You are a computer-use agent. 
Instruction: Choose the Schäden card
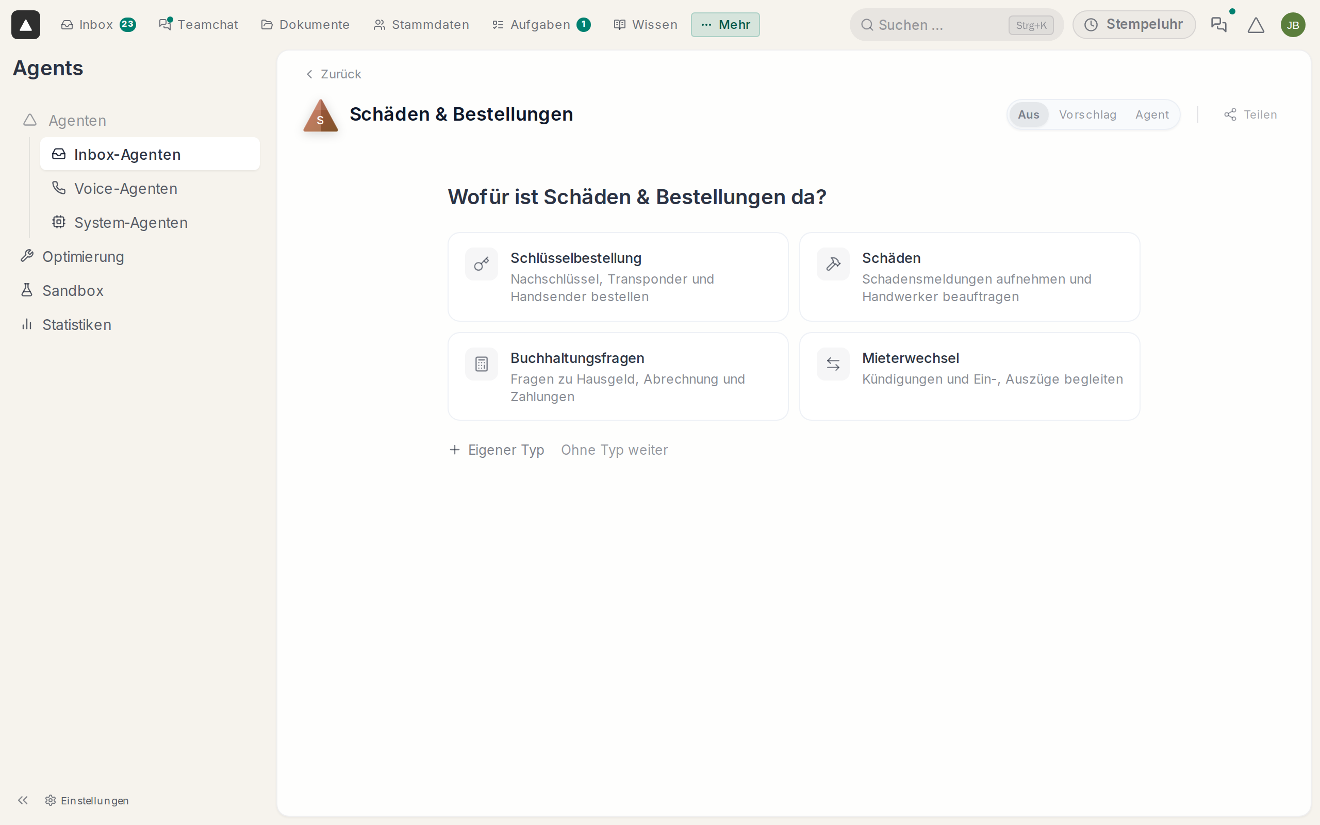[x=969, y=277]
